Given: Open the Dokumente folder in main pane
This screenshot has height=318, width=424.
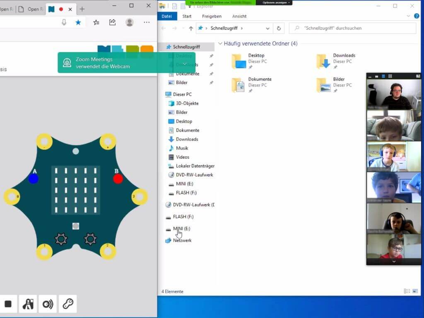Looking at the screenshot, I should (x=251, y=85).
